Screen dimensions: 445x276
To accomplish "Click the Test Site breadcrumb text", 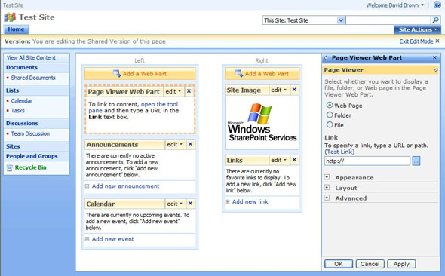I will (x=13, y=5).
